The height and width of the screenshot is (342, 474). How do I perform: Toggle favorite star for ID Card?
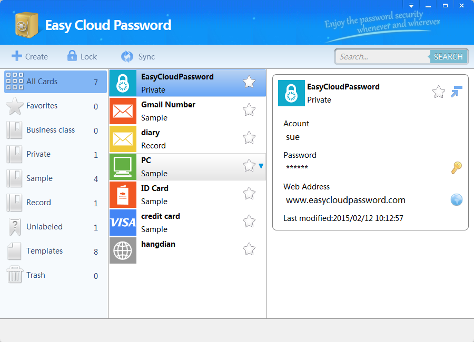click(x=249, y=193)
